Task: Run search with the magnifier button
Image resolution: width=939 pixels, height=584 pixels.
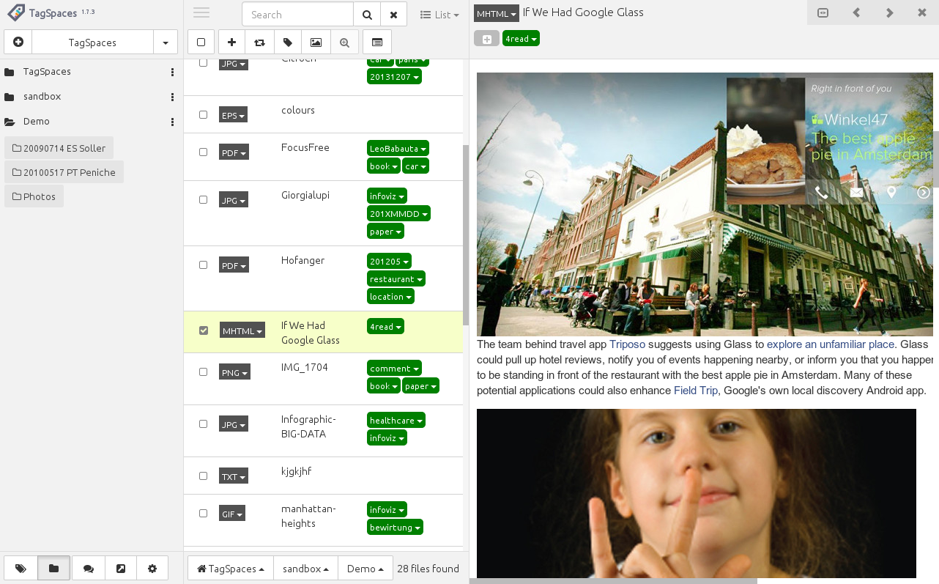Action: [367, 15]
